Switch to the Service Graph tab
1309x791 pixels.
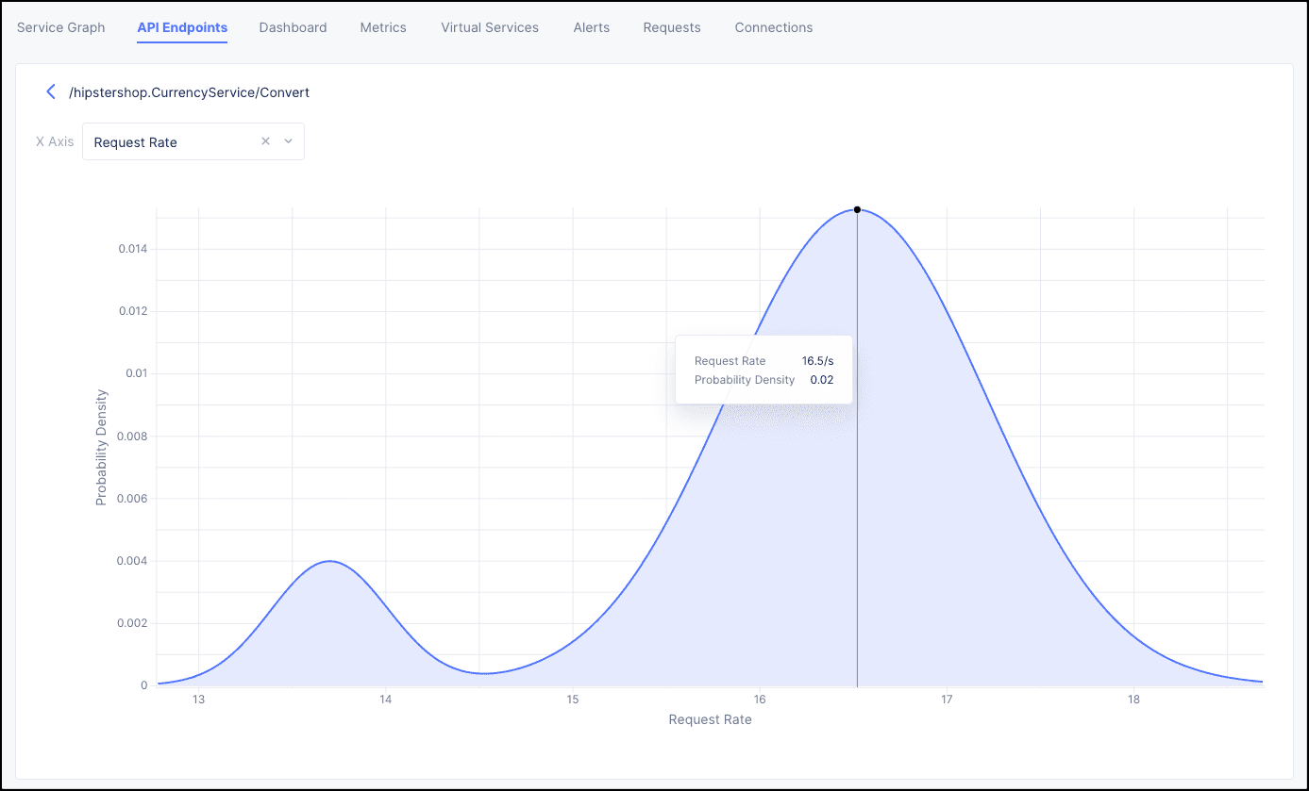pyautogui.click(x=61, y=27)
